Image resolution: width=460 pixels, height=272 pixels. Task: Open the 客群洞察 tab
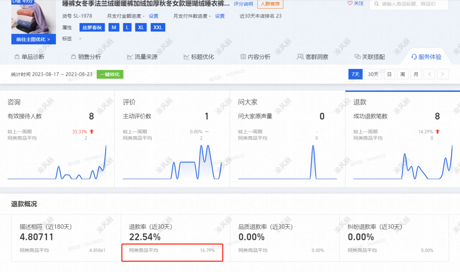[x=313, y=57]
